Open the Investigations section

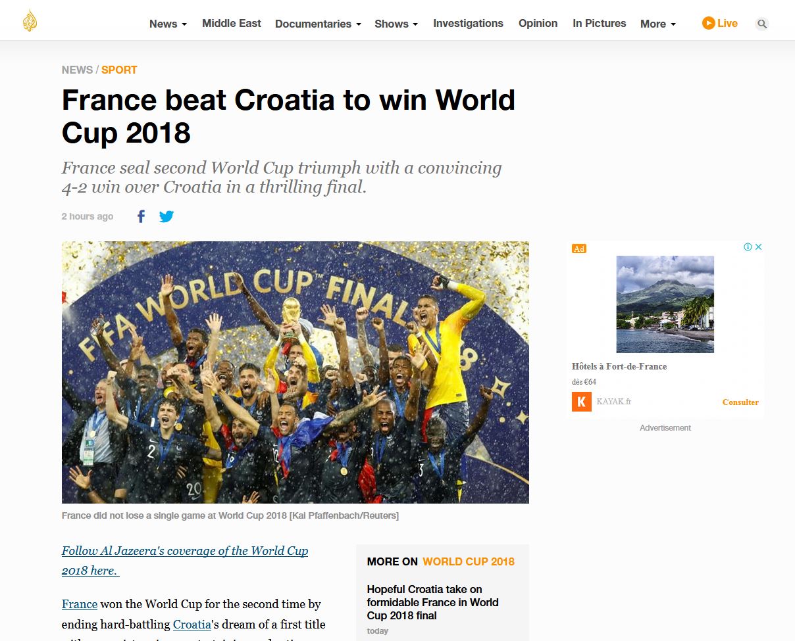click(x=468, y=23)
